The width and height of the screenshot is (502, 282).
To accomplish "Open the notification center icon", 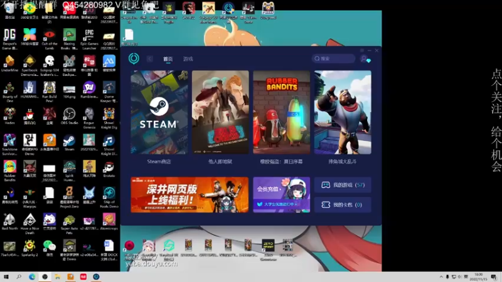I will [494, 277].
